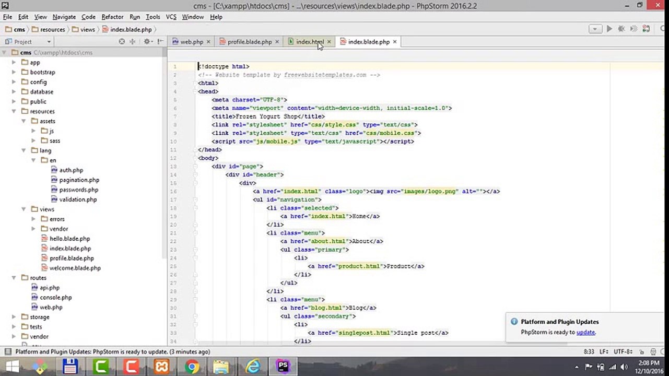This screenshot has height=376, width=669.
Task: Click the cms breadcrumb in navigation bar
Action: click(15, 29)
